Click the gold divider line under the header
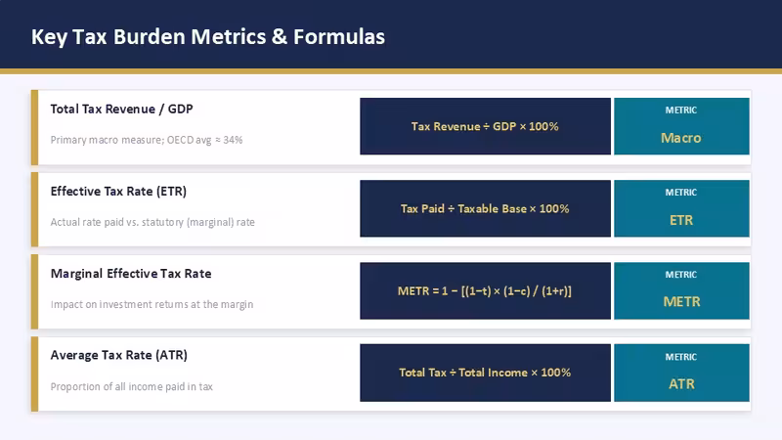The height and width of the screenshot is (440, 782). tap(391, 71)
